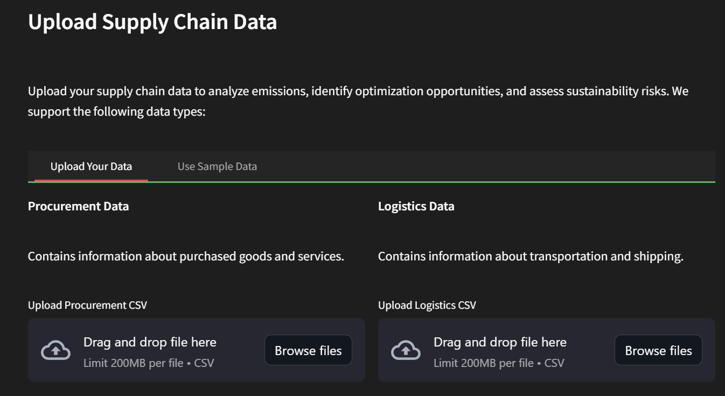This screenshot has height=396, width=725.
Task: Browse files for the Procurement CSV
Action: (308, 351)
